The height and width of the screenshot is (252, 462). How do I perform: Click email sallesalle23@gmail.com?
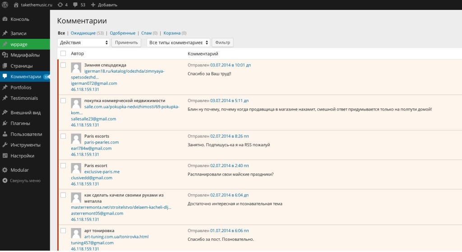pos(93,119)
